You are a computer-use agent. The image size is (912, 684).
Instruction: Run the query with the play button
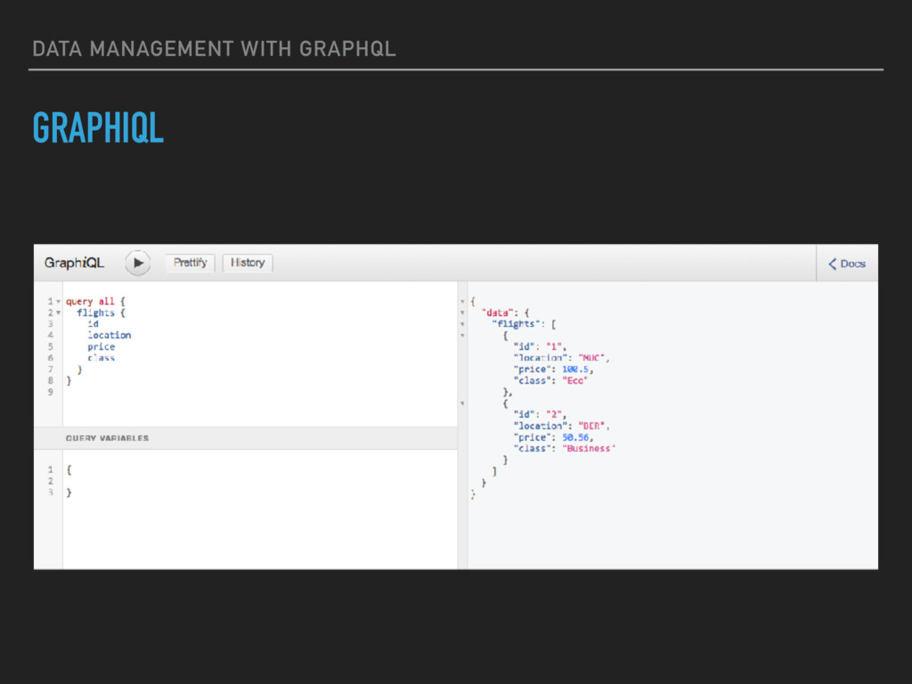click(x=138, y=263)
